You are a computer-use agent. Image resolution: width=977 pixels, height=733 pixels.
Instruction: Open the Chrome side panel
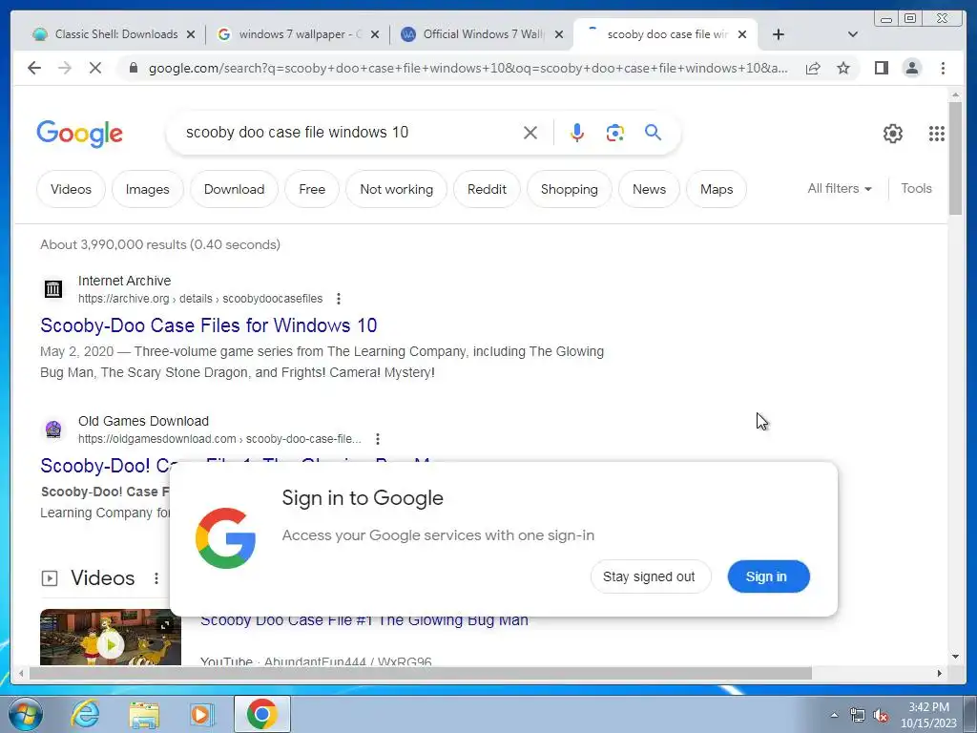coord(881,68)
